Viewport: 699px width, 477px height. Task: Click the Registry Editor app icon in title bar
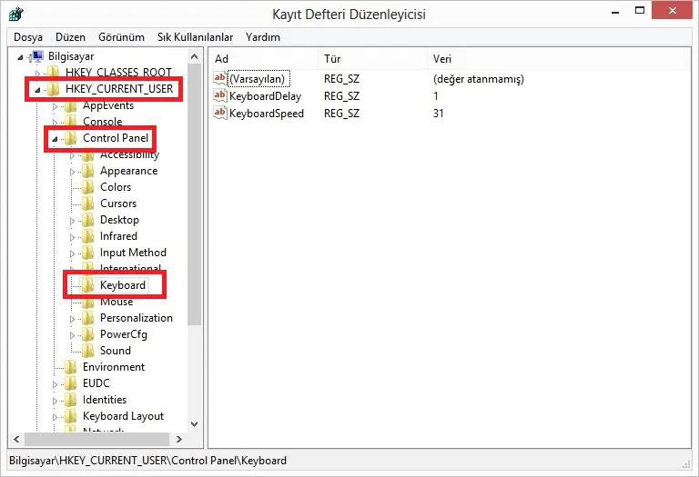pyautogui.click(x=16, y=14)
